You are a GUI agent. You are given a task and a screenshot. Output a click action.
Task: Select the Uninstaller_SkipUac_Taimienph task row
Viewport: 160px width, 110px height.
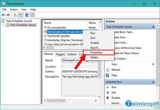pyautogui.click(x=63, y=40)
